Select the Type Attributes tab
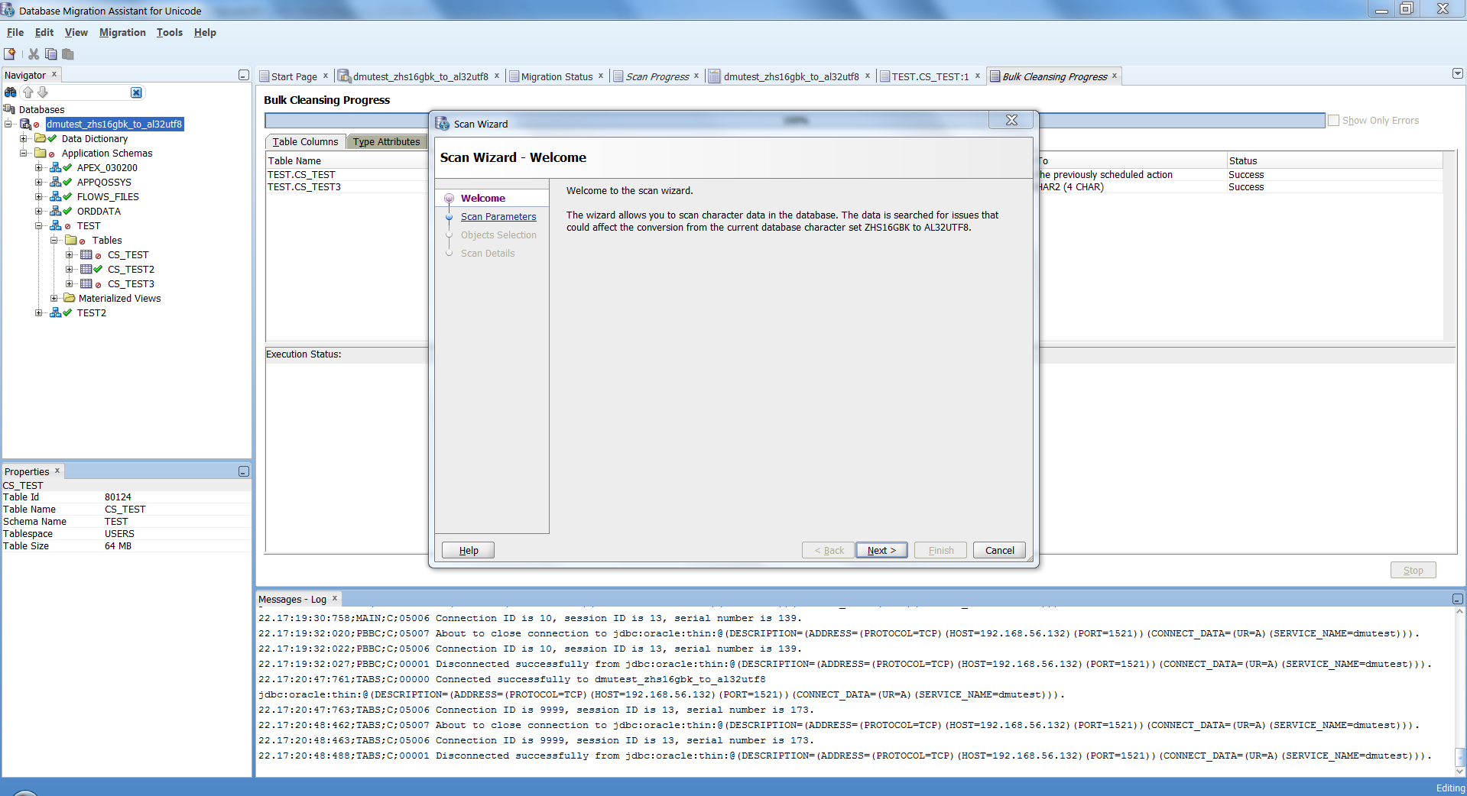The image size is (1467, 796). [x=386, y=141]
